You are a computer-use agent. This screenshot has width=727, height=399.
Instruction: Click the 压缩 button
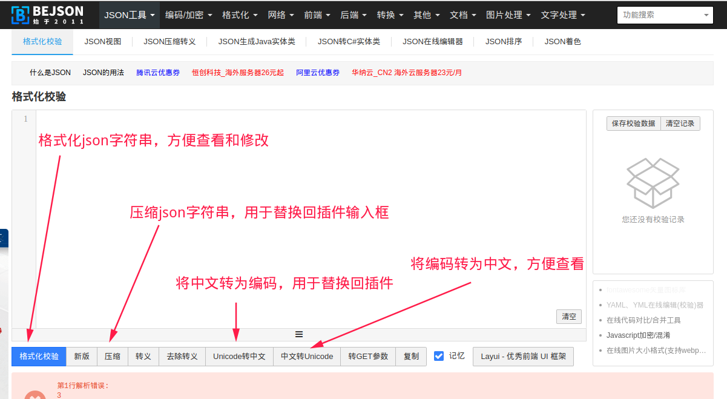coord(113,357)
